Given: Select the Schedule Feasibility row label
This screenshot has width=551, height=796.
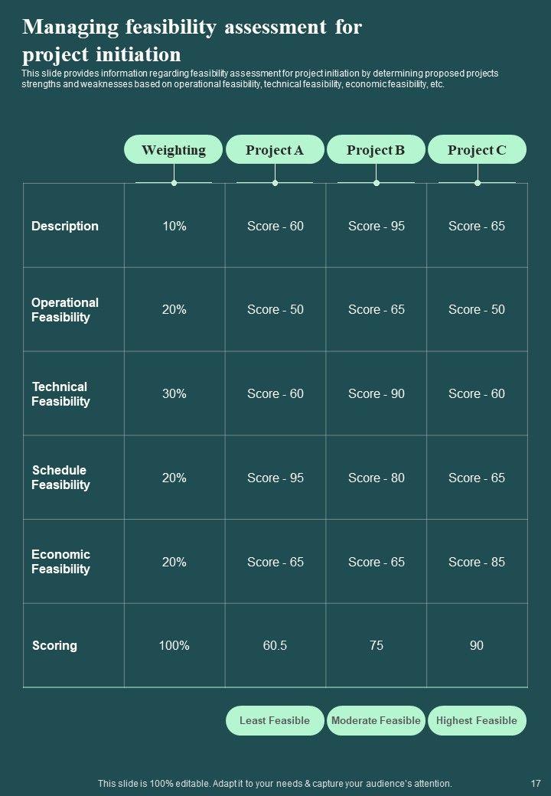Looking at the screenshot, I should pos(60,478).
